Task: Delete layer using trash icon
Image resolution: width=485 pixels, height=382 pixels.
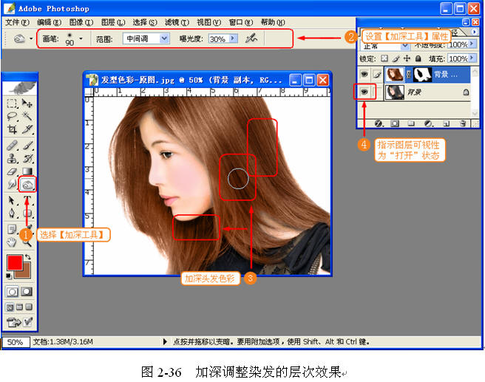Action: click(462, 123)
